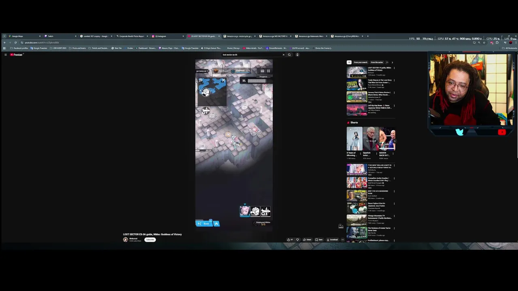The image size is (518, 291).
Task: Open browser apps grid icon
Action: [x=4, y=48]
